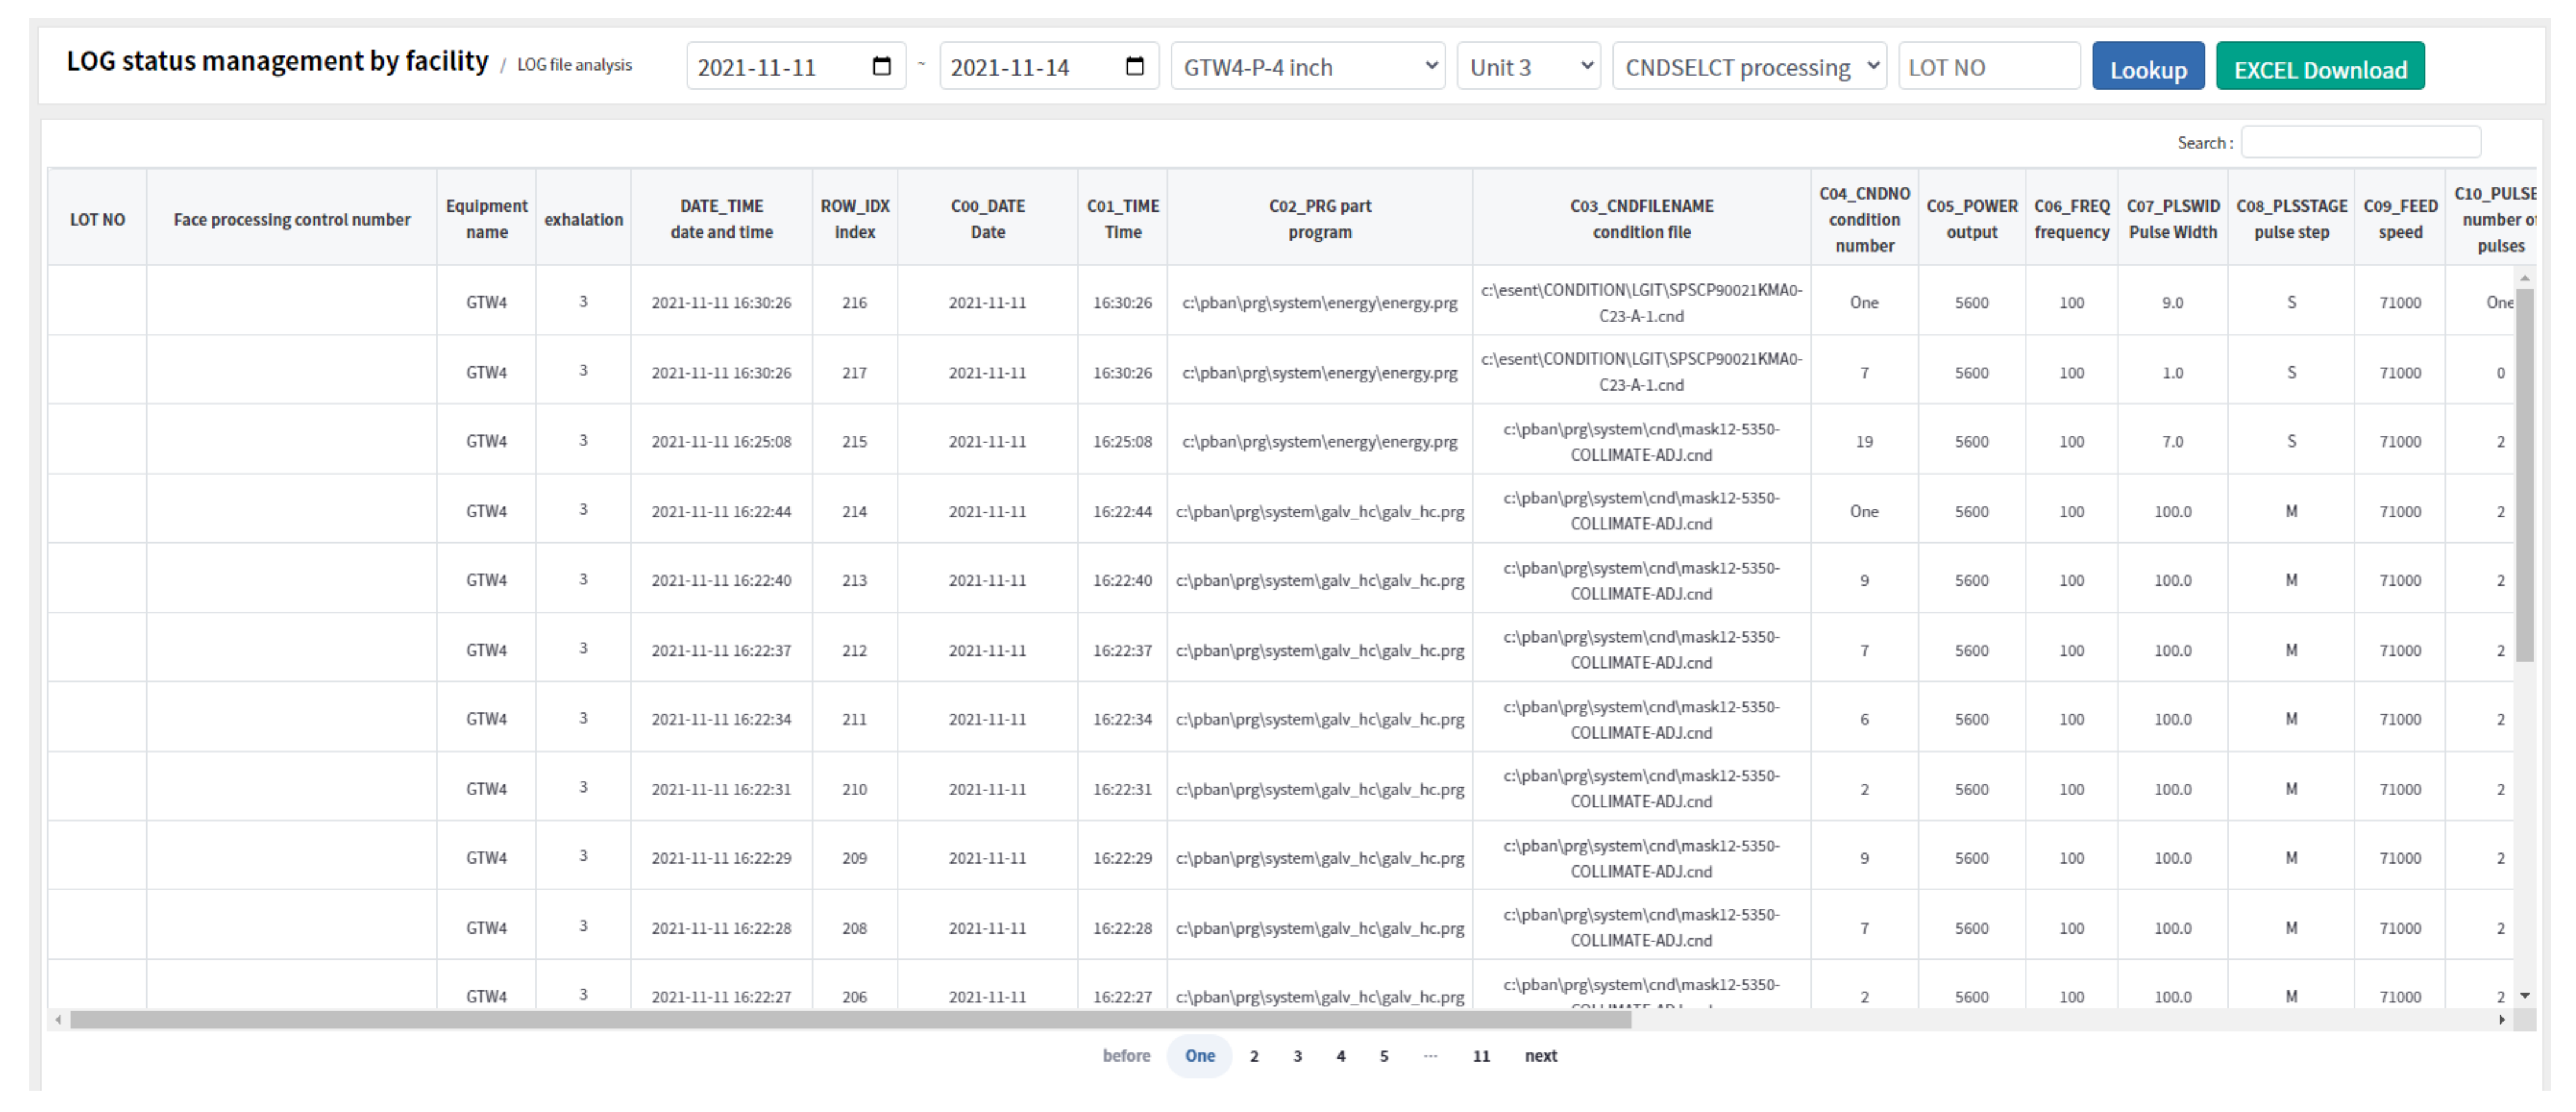Expand the GTW4-P-4 inch facility dropdown

point(1307,67)
